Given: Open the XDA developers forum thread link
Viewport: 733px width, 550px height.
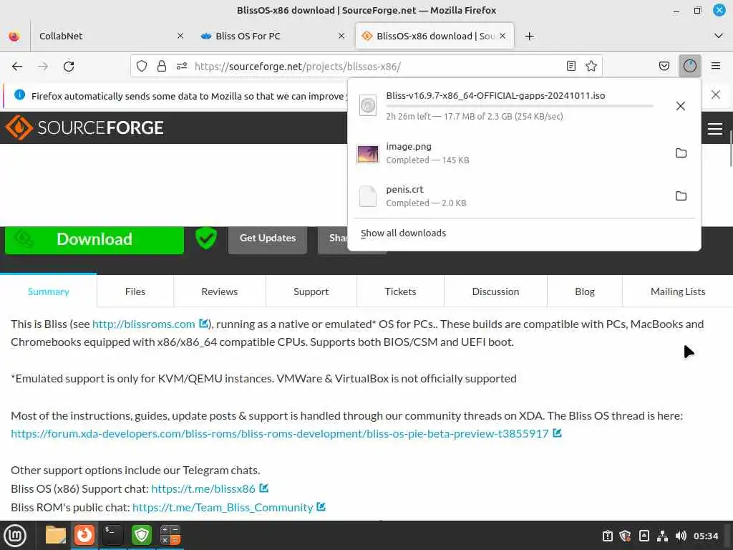Looking at the screenshot, I should click(x=280, y=433).
